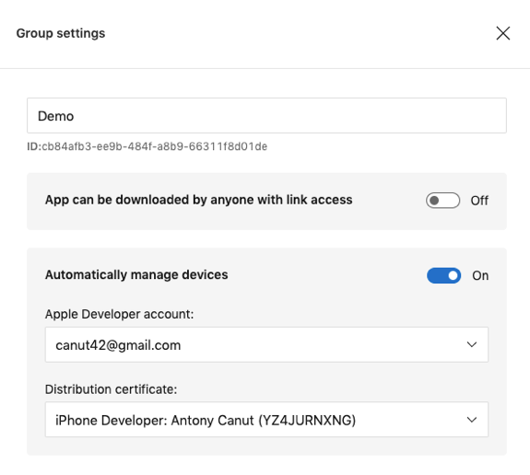Click the On label beside manage devices toggle
Image resolution: width=530 pixels, height=475 pixels.
tap(480, 275)
